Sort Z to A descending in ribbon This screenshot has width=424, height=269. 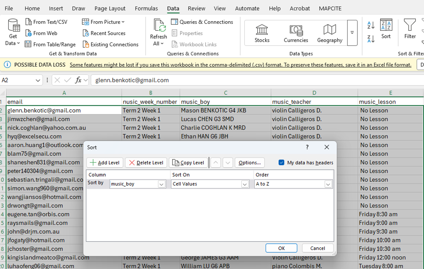click(x=371, y=39)
